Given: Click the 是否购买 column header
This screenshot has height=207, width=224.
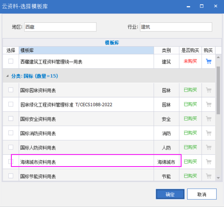Looking at the screenshot, I should click(190, 50).
